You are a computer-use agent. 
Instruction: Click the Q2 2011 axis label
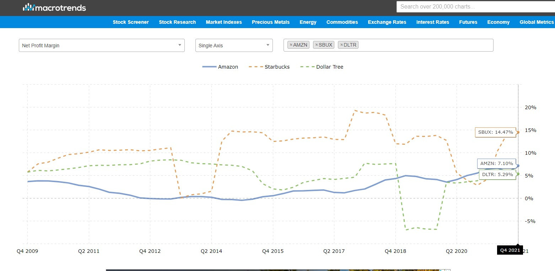click(x=88, y=251)
